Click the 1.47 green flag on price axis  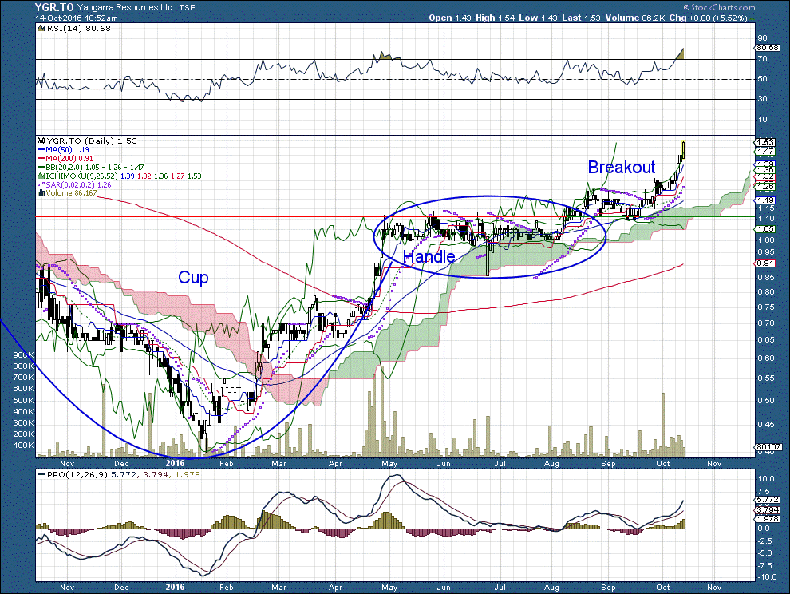766,151
